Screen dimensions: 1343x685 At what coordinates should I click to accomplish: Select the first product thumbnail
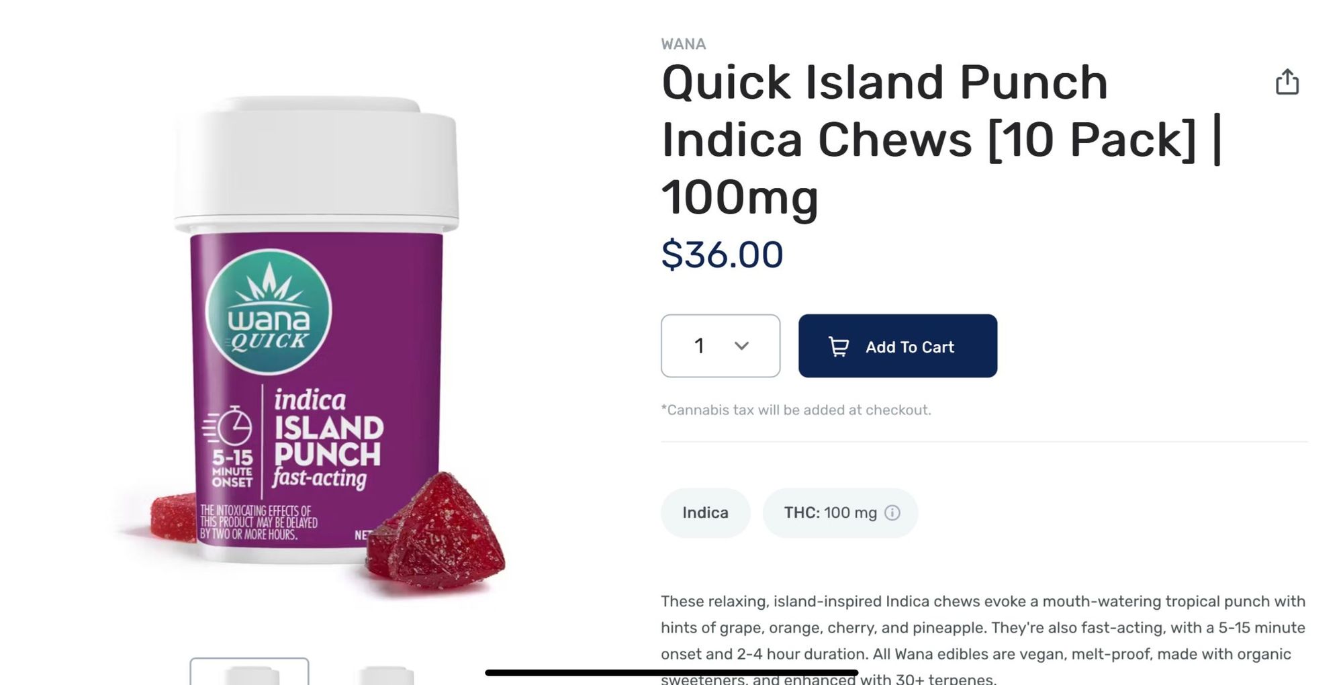pyautogui.click(x=249, y=672)
